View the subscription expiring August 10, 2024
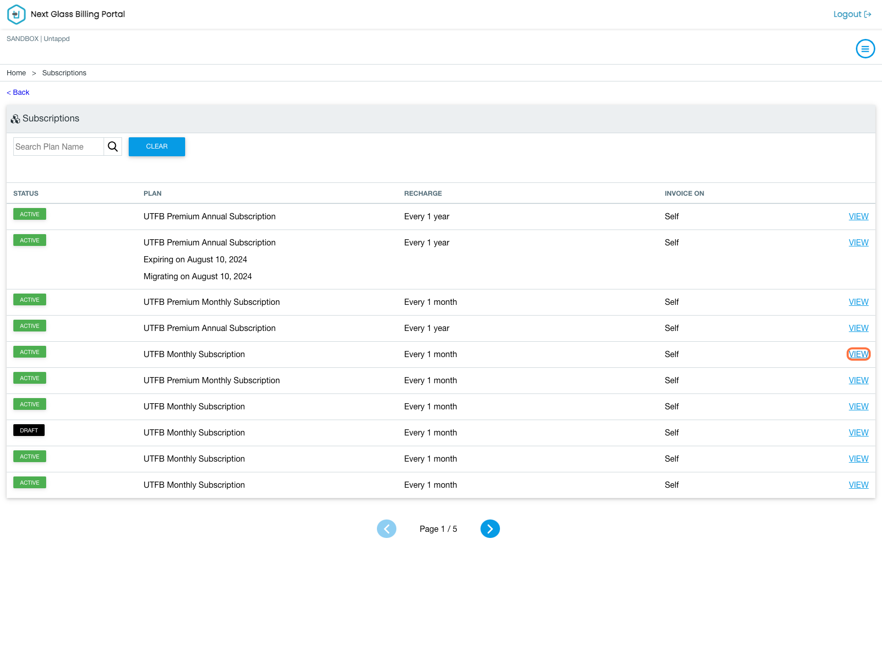The image size is (882, 665). point(858,242)
